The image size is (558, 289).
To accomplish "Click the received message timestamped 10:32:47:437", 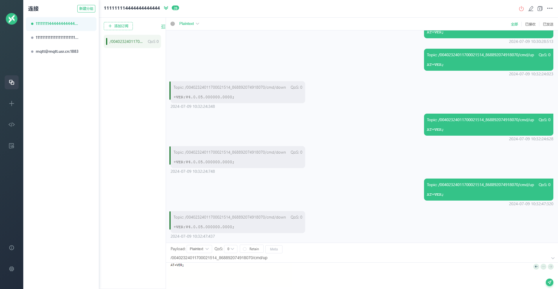I will click(237, 222).
